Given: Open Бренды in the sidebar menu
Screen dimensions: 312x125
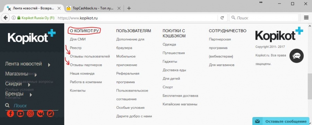Looking at the screenshot, I should (x=14, y=93).
